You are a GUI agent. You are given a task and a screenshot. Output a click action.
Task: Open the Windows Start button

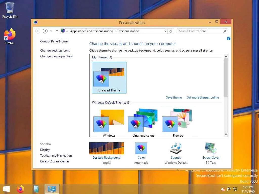coord(6,189)
